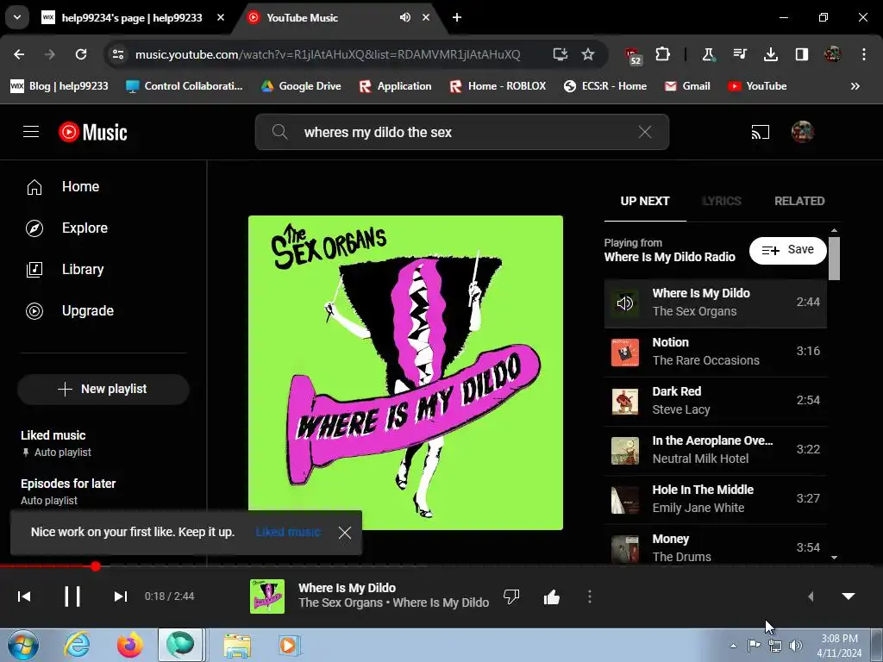Go back in browser history

(x=19, y=54)
